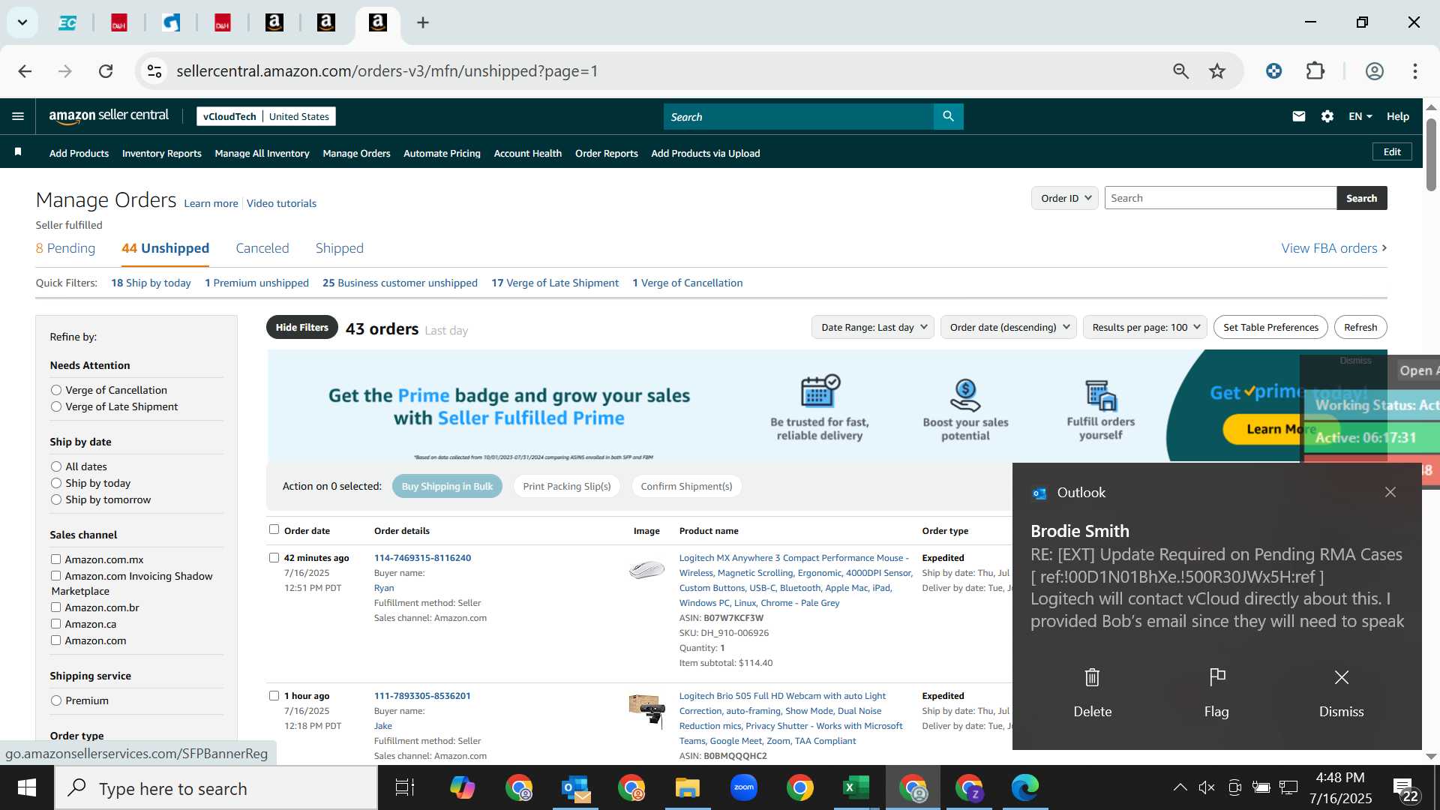The height and width of the screenshot is (810, 1440).
Task: Click the site information icon in address bar
Action: pyautogui.click(x=154, y=71)
